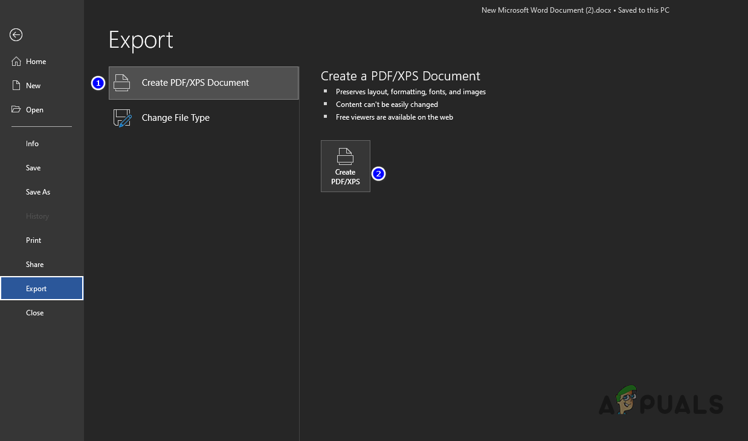Click the pencil icon beside Change File Type
The width and height of the screenshot is (748, 441).
coord(123,118)
